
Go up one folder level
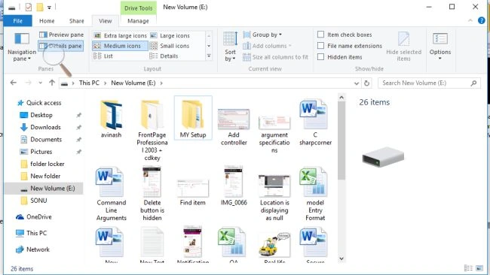(x=52, y=83)
